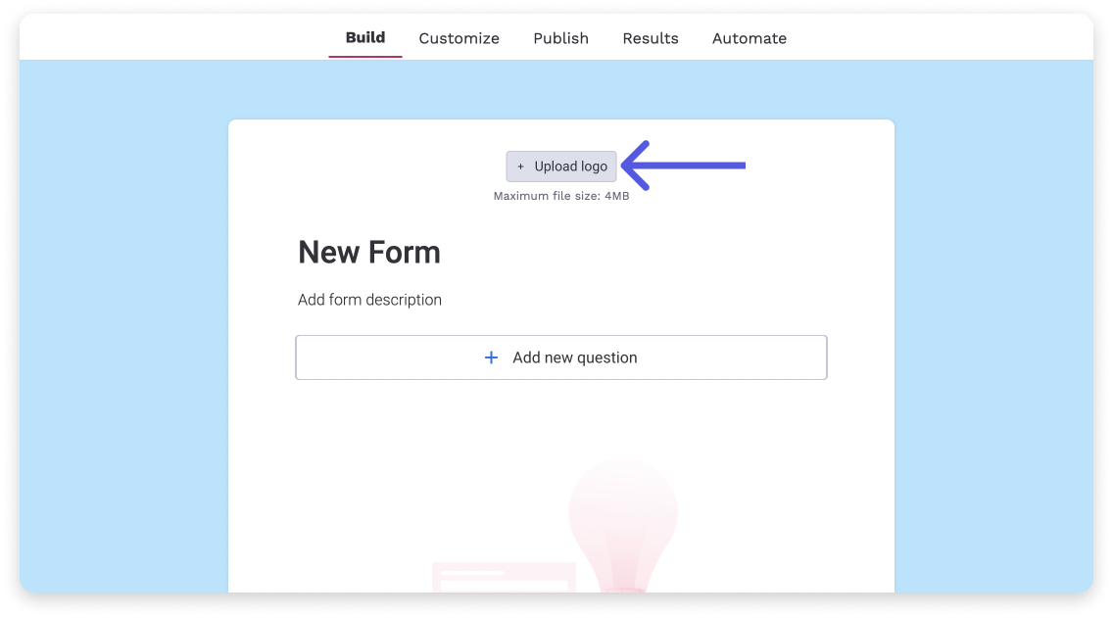1113x618 pixels.
Task: View the Results tab
Action: click(x=651, y=38)
